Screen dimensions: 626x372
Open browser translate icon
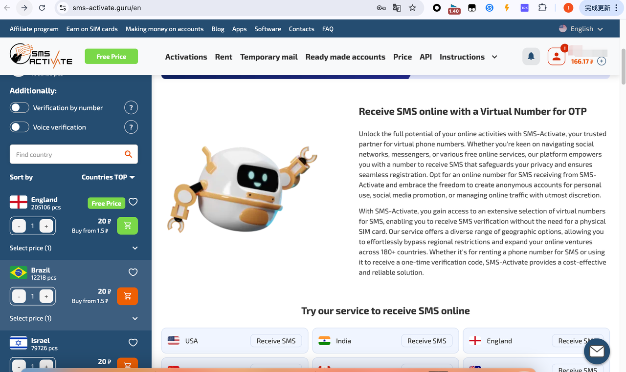click(x=397, y=8)
